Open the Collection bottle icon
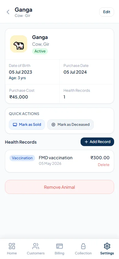Image resolution: width=119 pixels, height=259 pixels. 83,246
